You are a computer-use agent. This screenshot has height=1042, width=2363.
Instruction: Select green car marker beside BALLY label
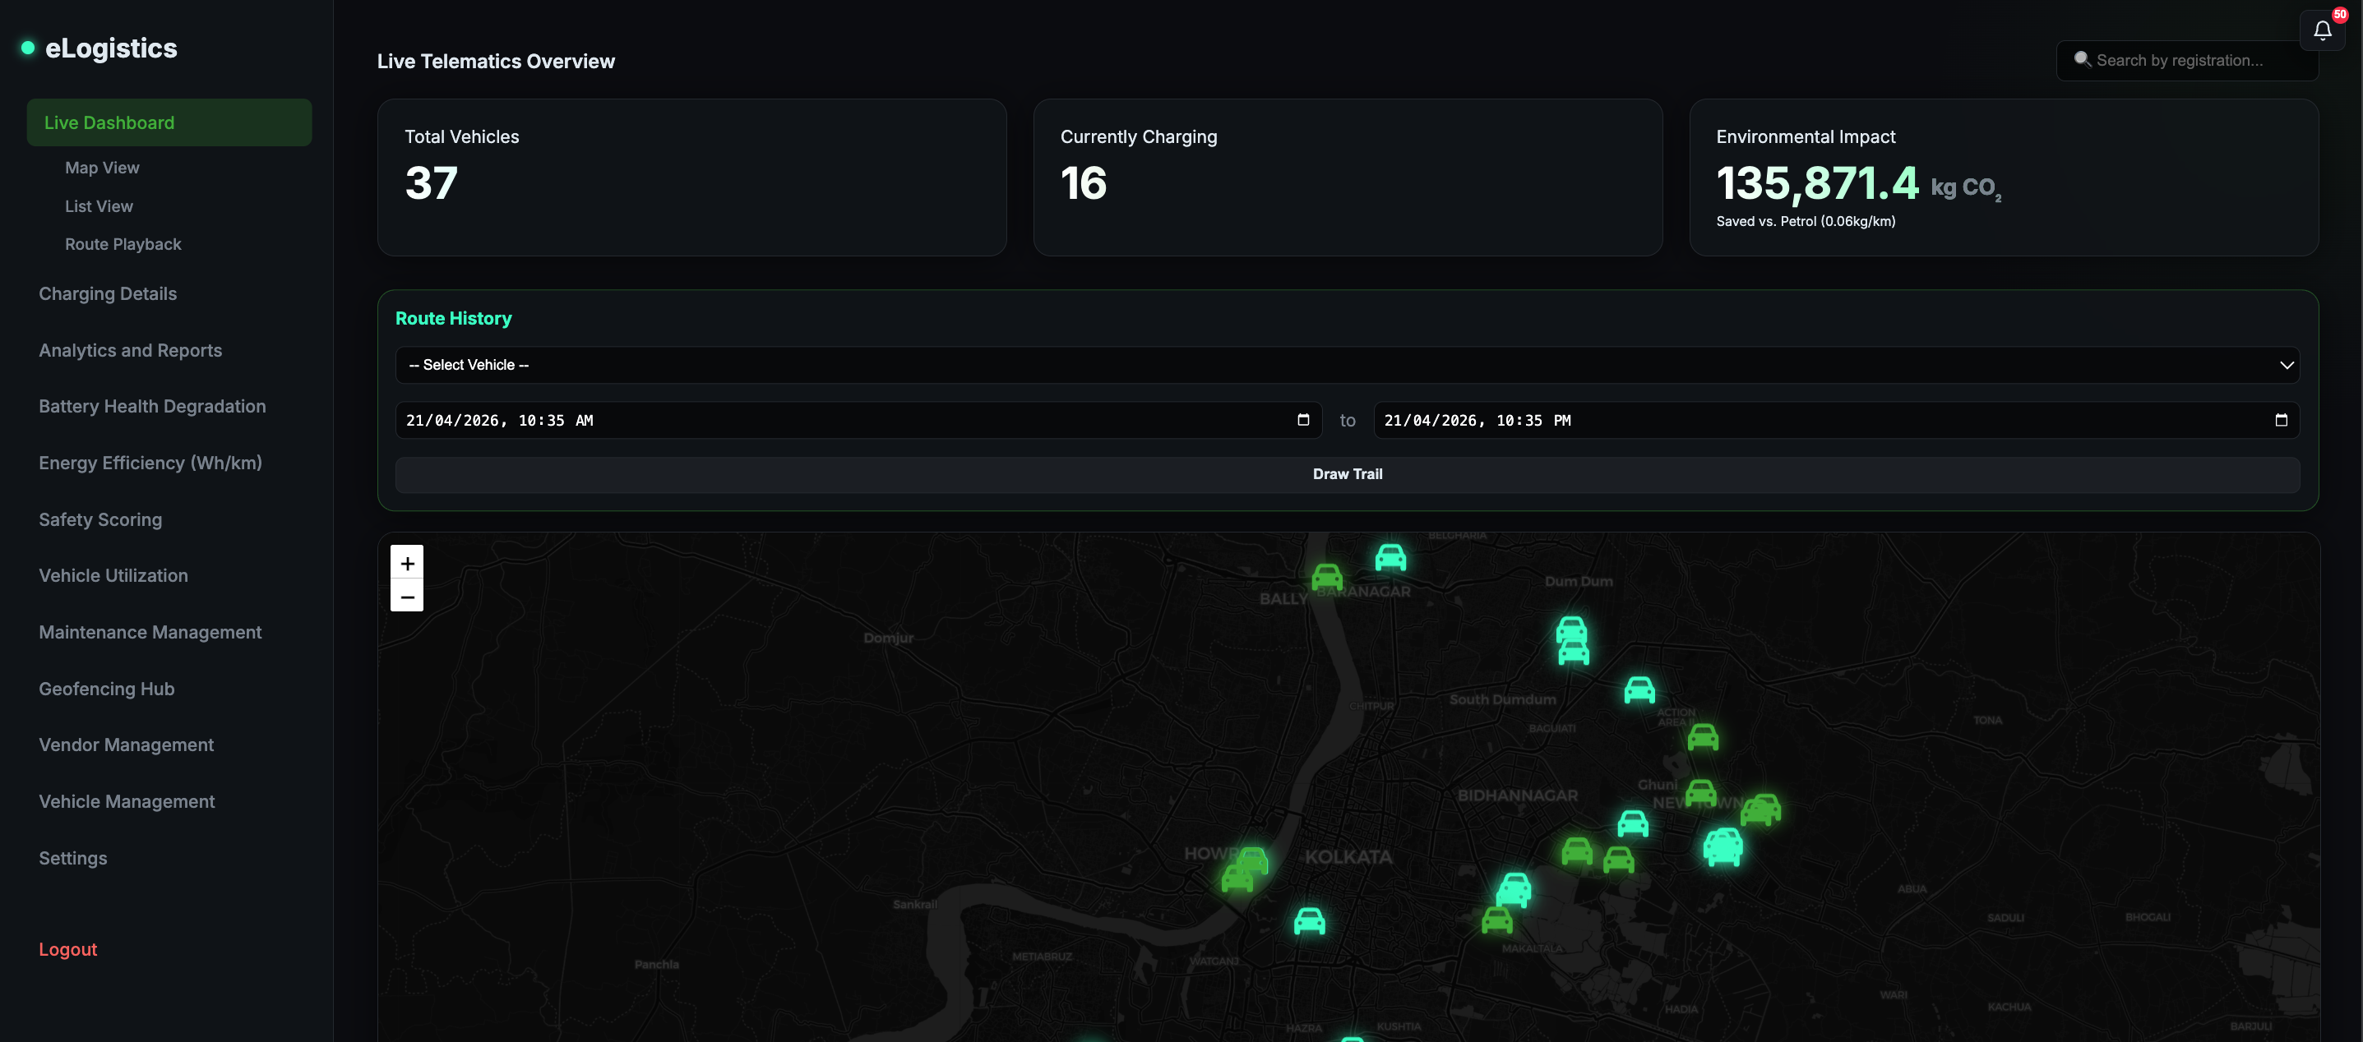[1326, 576]
